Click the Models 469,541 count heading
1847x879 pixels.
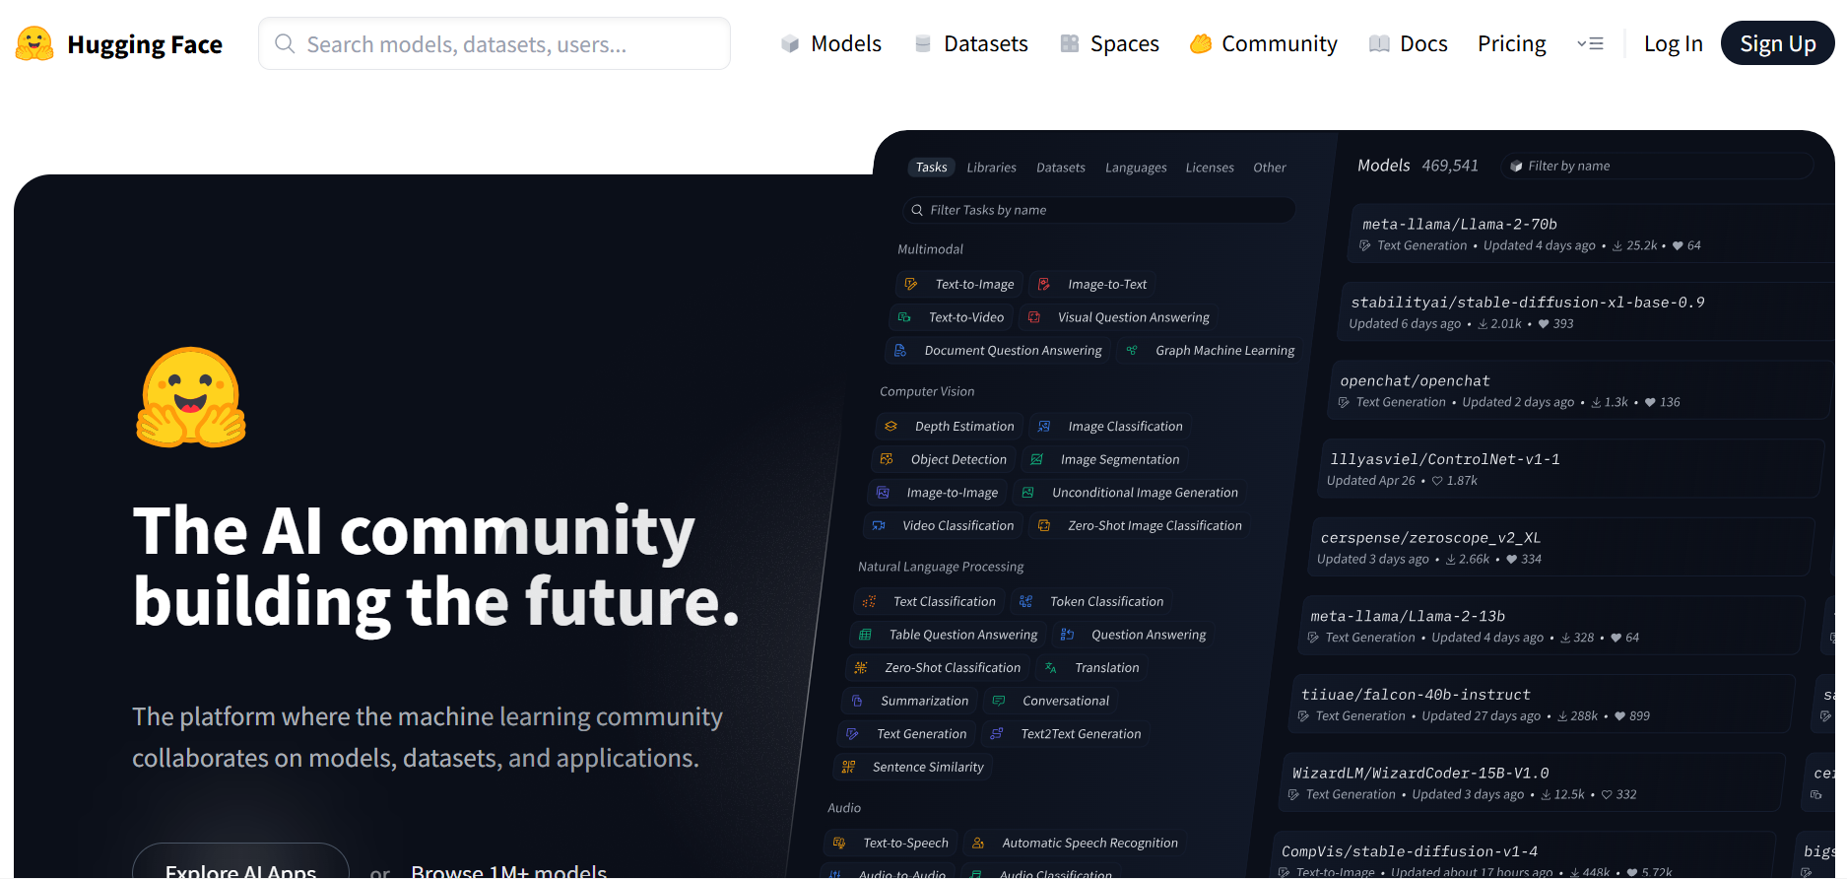click(1418, 166)
